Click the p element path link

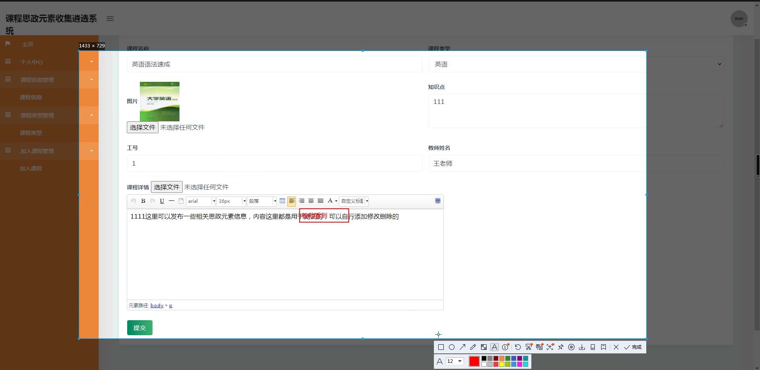coord(171,306)
